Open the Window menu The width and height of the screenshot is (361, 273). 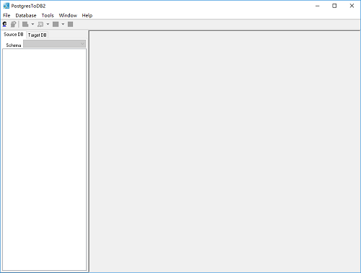(68, 15)
